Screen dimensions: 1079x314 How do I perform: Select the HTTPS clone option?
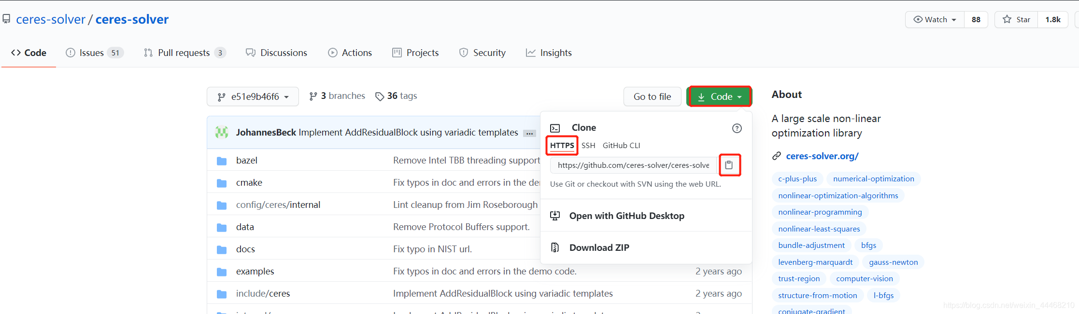562,145
